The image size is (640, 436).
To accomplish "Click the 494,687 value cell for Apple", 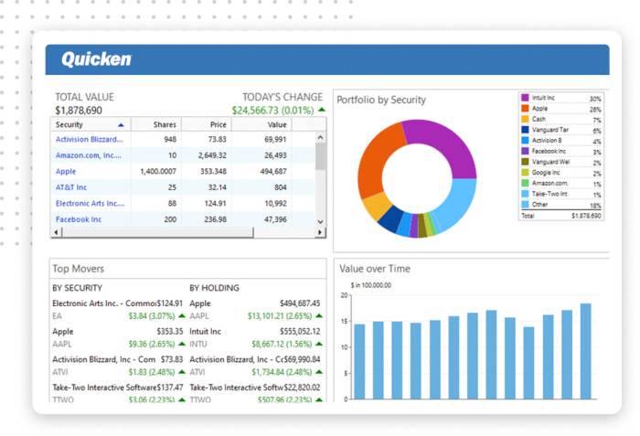I will (x=273, y=172).
